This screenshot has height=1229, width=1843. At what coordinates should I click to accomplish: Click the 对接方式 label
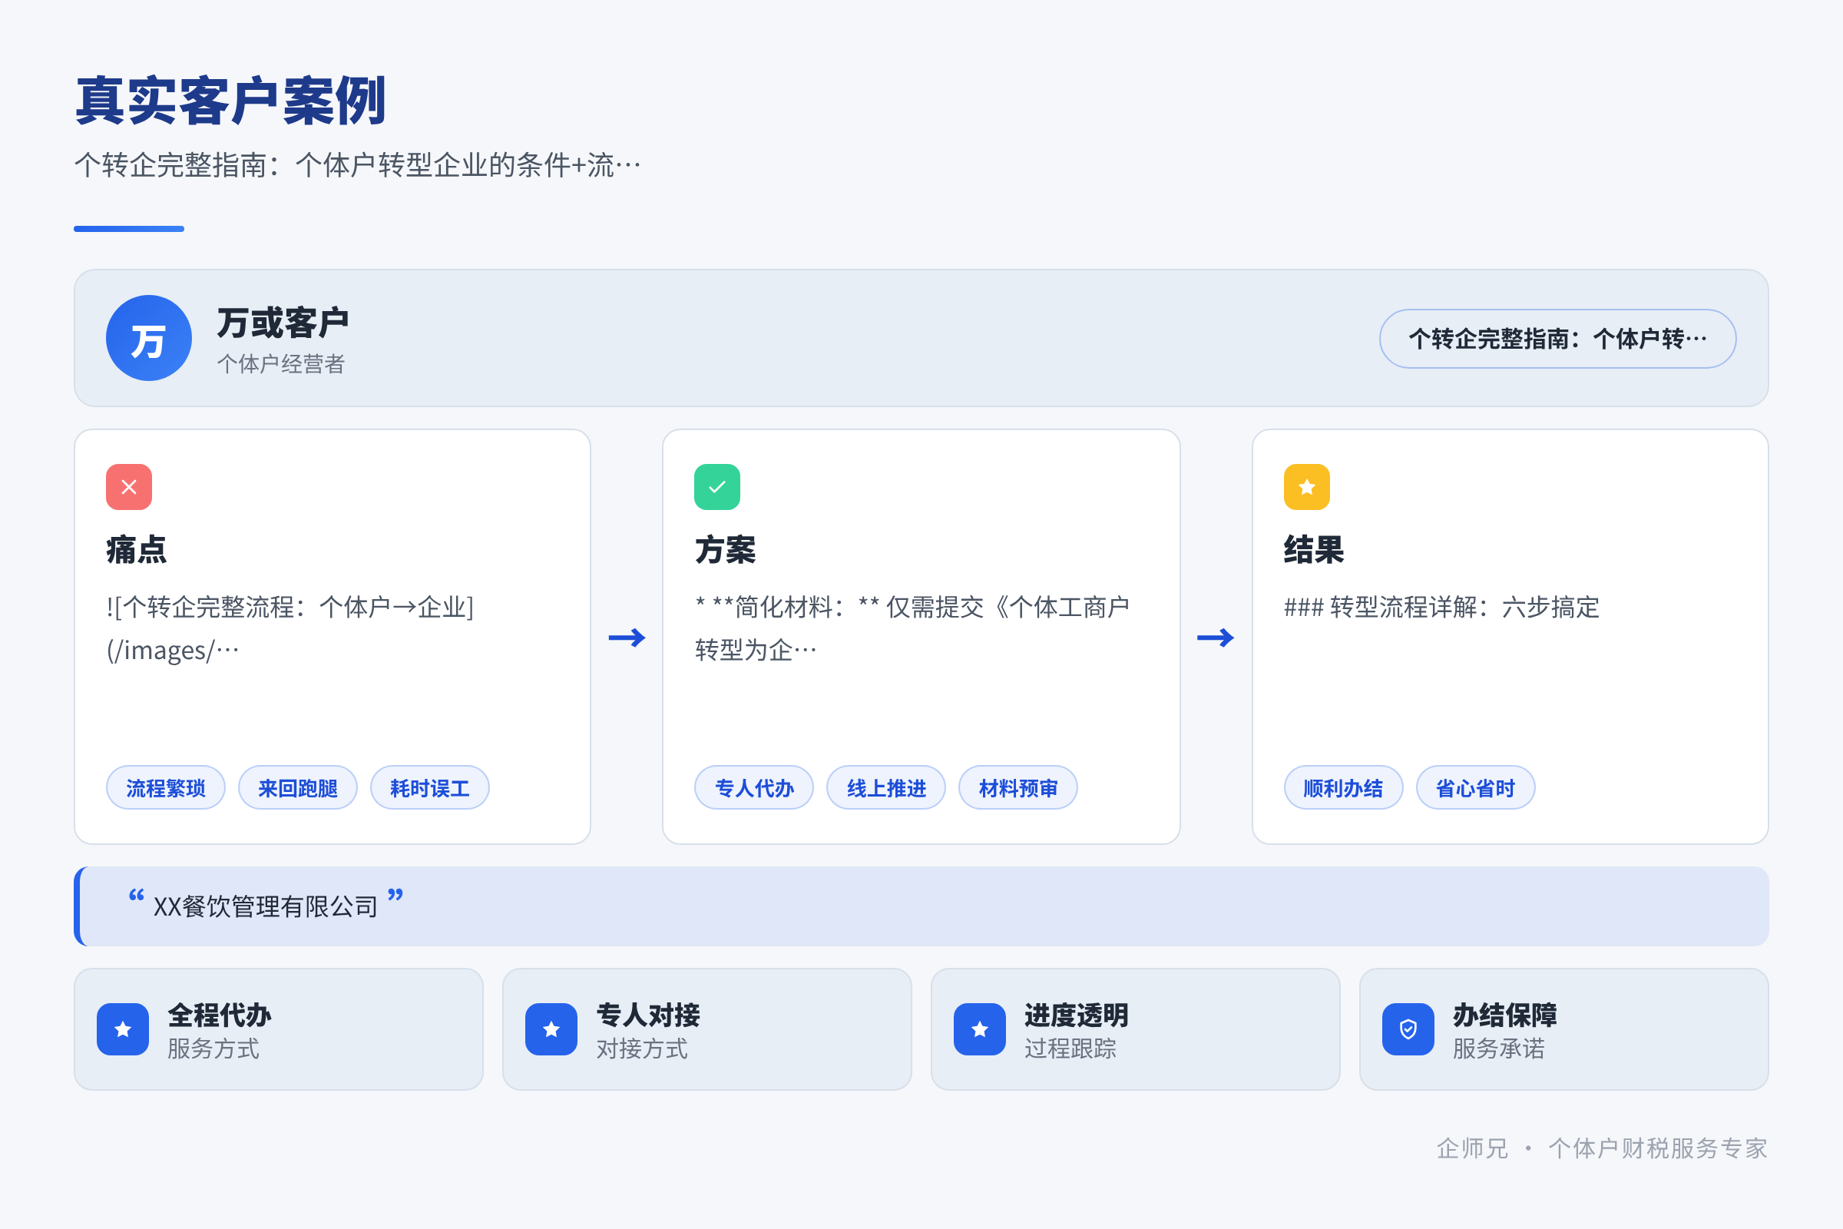point(642,1048)
